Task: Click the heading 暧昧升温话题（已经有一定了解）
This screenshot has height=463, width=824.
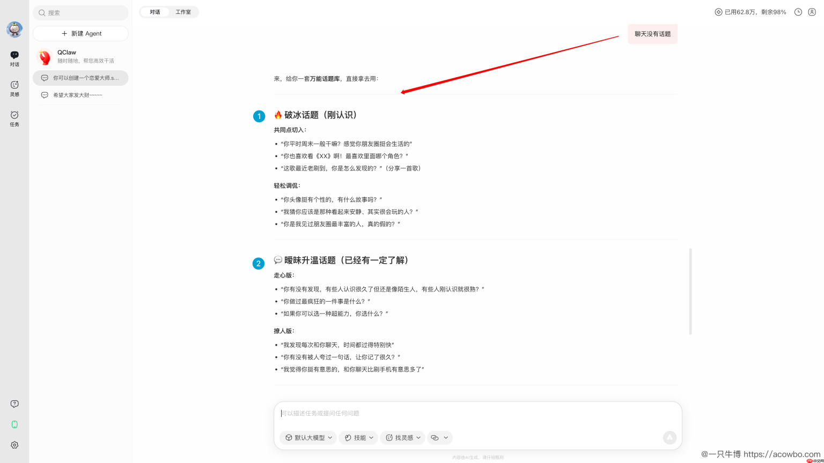Action: coord(348,260)
